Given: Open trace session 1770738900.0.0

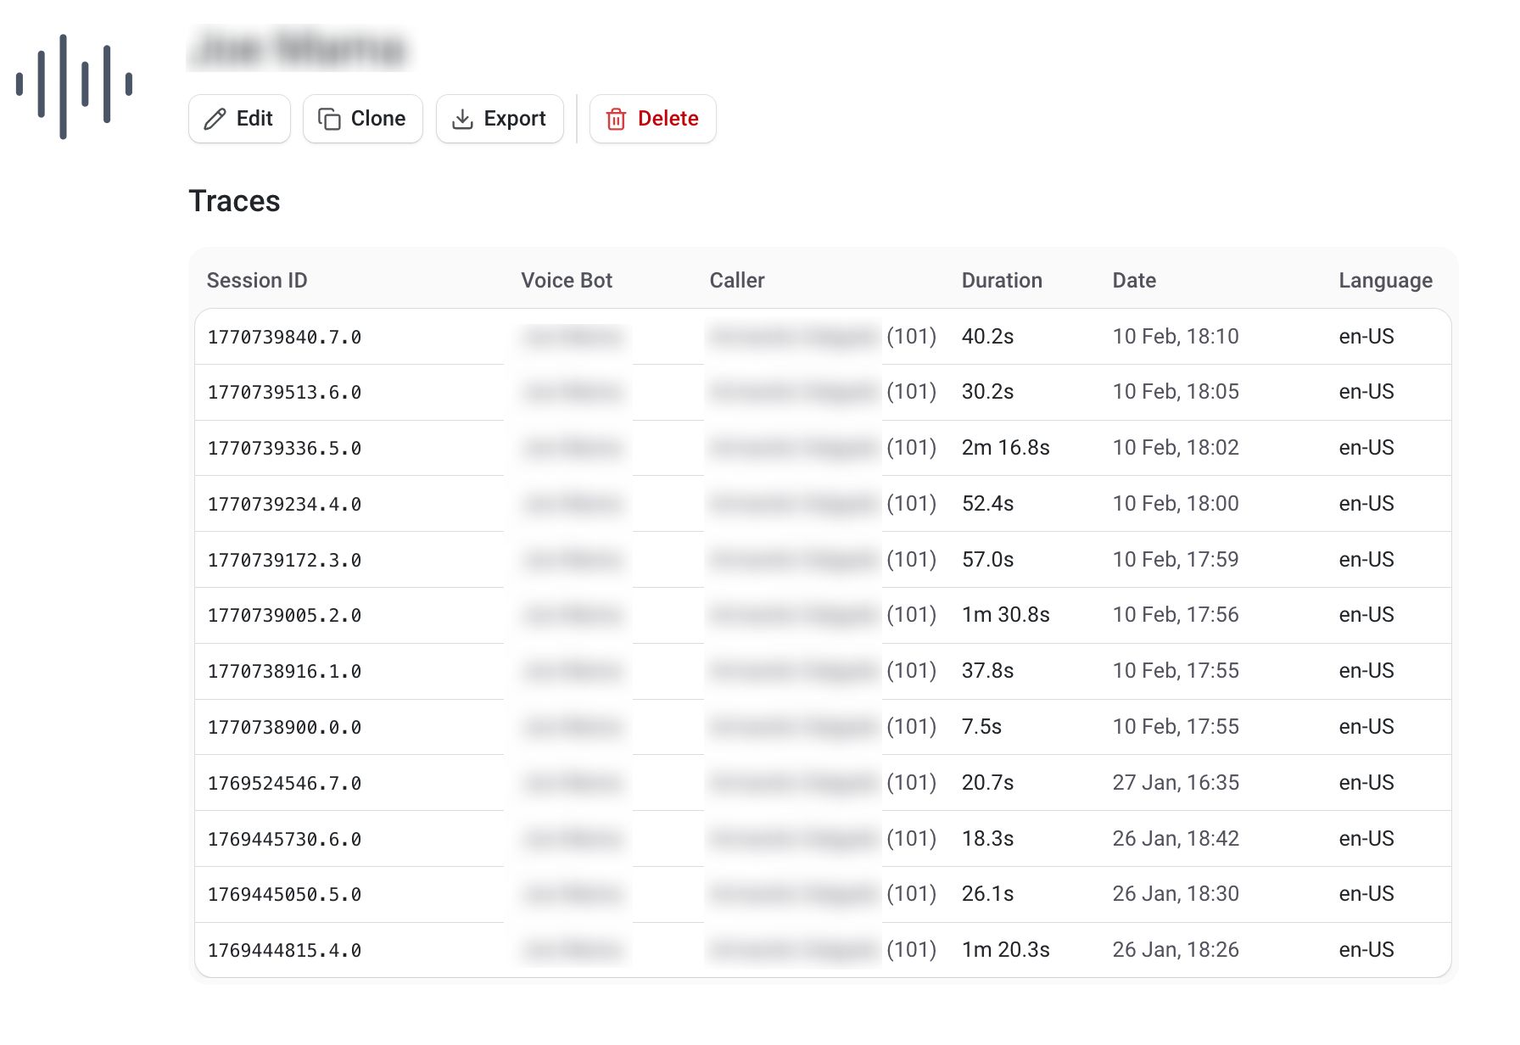Looking at the screenshot, I should [284, 728].
